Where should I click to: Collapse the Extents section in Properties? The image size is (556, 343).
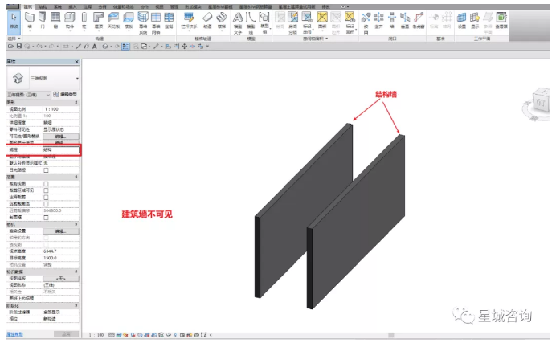click(76, 177)
